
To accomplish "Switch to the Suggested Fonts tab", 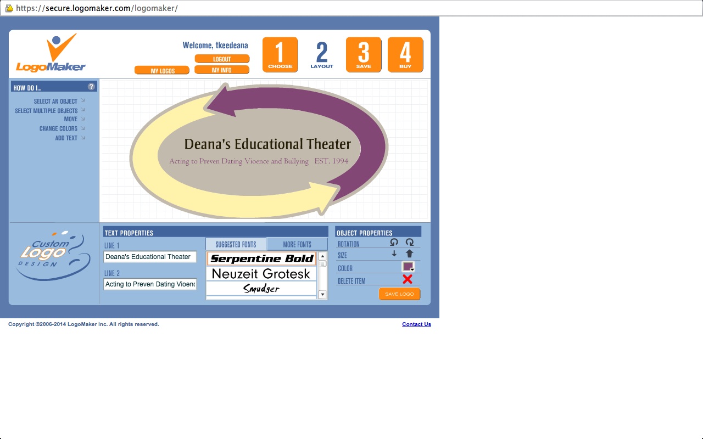I will tap(236, 244).
